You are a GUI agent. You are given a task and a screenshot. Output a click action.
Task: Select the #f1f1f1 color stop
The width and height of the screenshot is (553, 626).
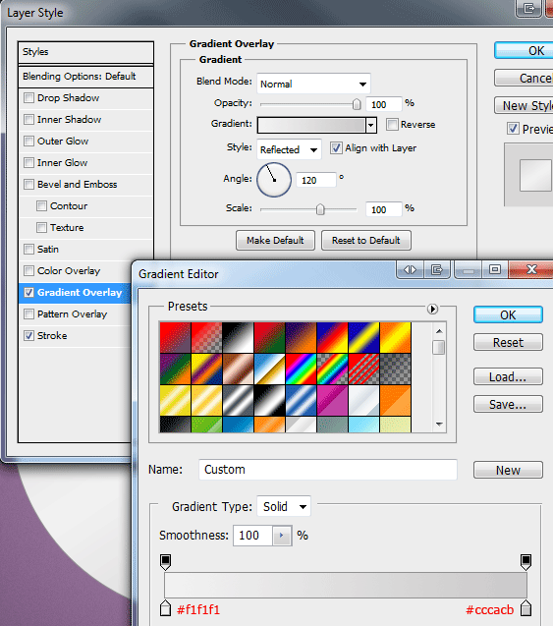coord(165,607)
